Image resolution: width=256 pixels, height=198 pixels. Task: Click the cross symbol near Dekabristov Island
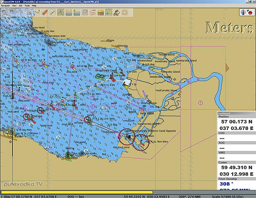point(175,79)
